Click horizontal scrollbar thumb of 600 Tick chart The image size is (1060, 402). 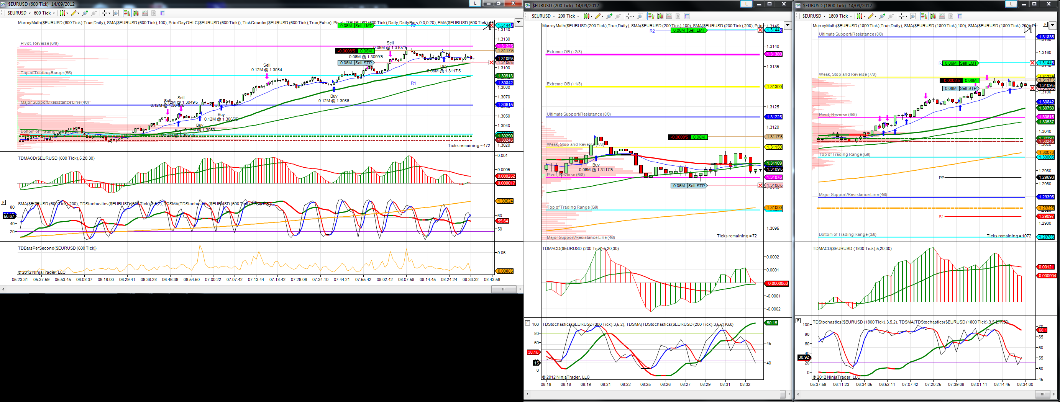click(503, 289)
